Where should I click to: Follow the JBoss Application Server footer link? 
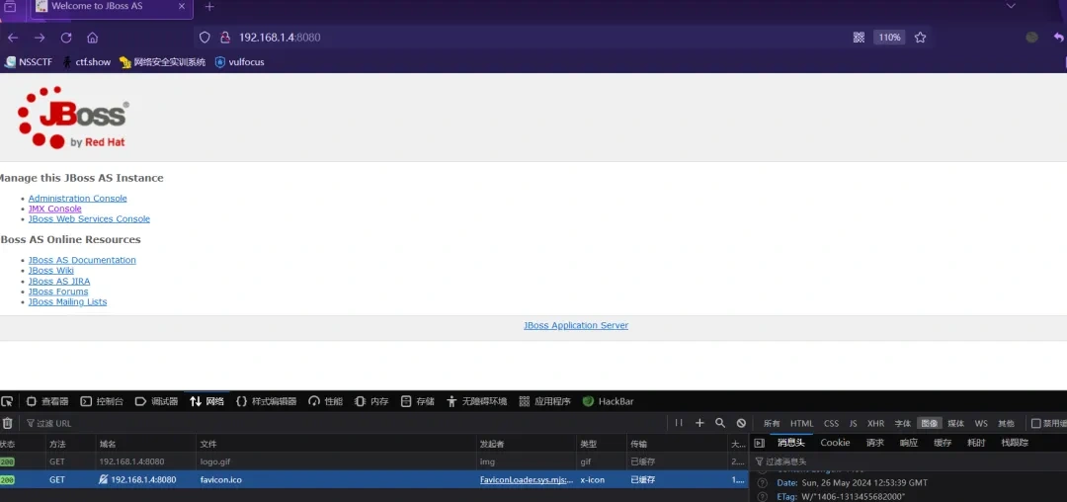pos(576,325)
